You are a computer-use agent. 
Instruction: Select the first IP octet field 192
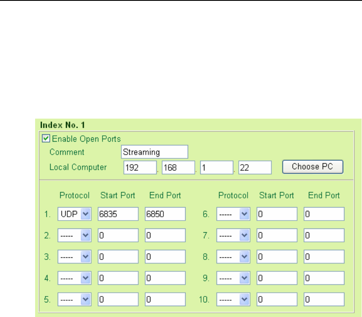(140, 167)
